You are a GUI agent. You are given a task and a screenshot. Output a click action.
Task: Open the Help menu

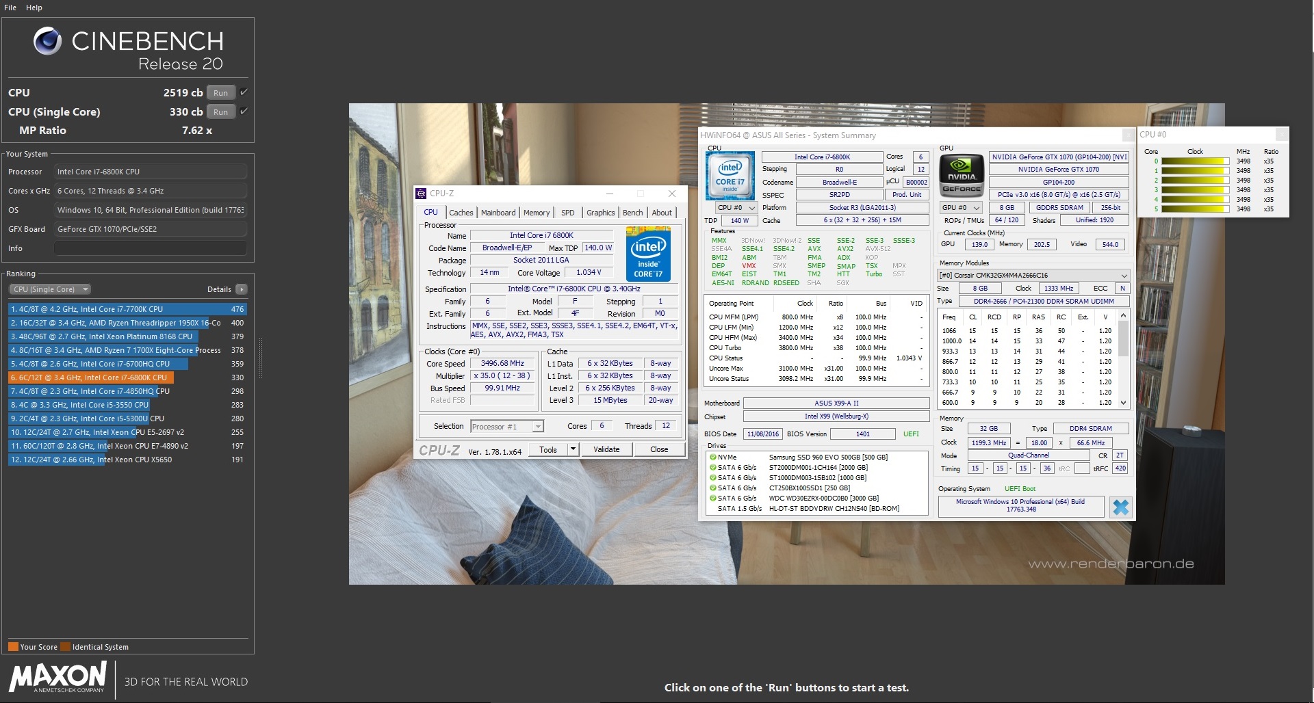click(x=34, y=8)
